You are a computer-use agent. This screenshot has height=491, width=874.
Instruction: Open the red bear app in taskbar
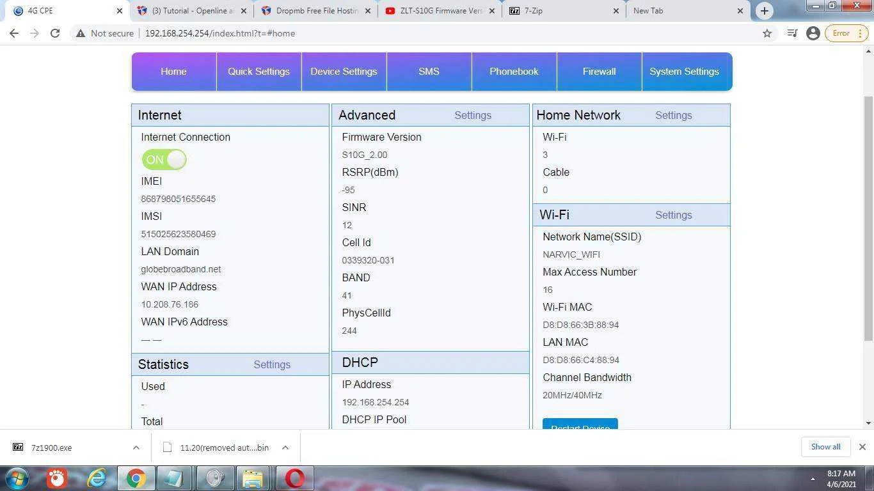point(57,478)
